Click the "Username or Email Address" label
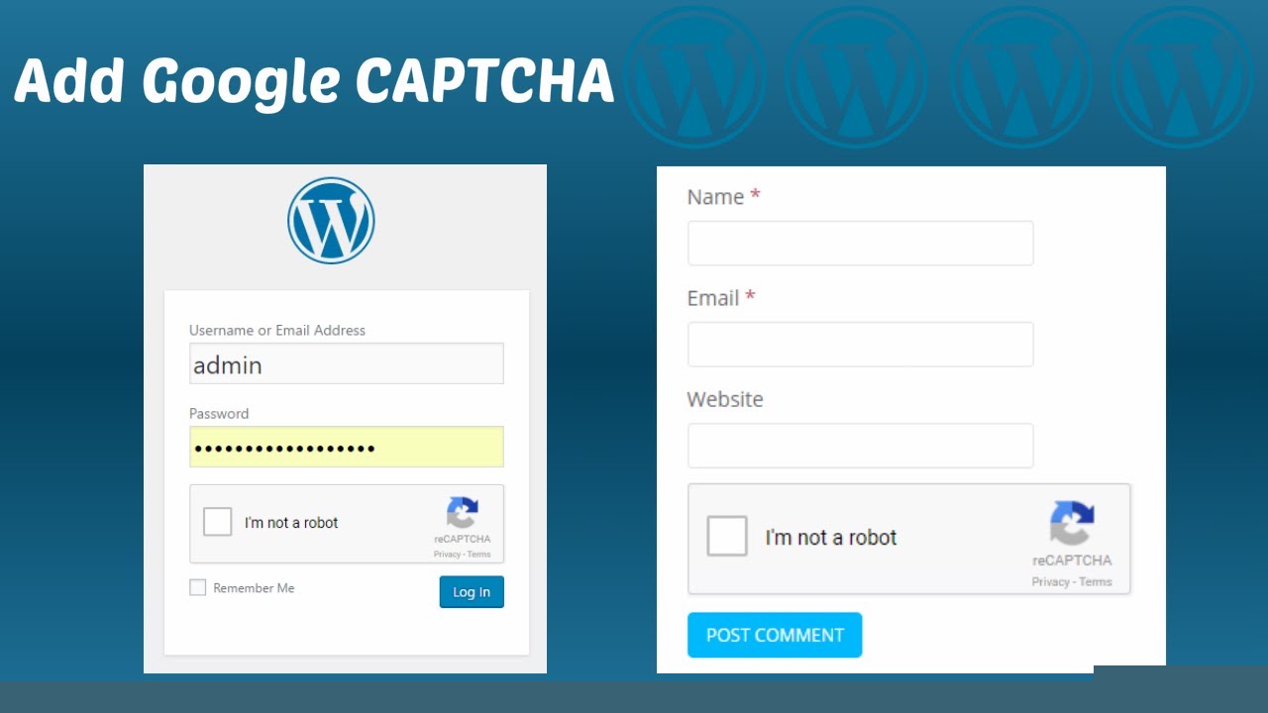The width and height of the screenshot is (1268, 713). [277, 331]
